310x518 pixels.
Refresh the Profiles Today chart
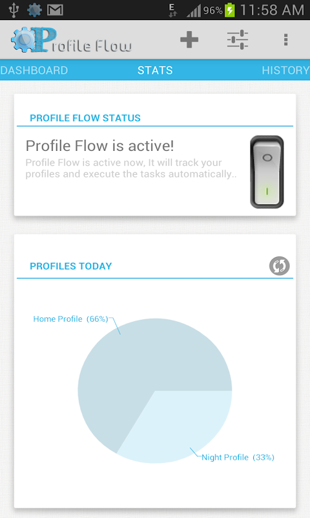(280, 266)
